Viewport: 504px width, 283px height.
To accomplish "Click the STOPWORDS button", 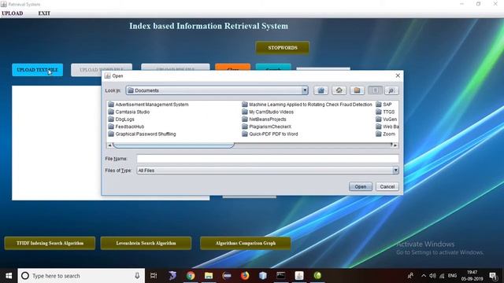I will coord(283,47).
